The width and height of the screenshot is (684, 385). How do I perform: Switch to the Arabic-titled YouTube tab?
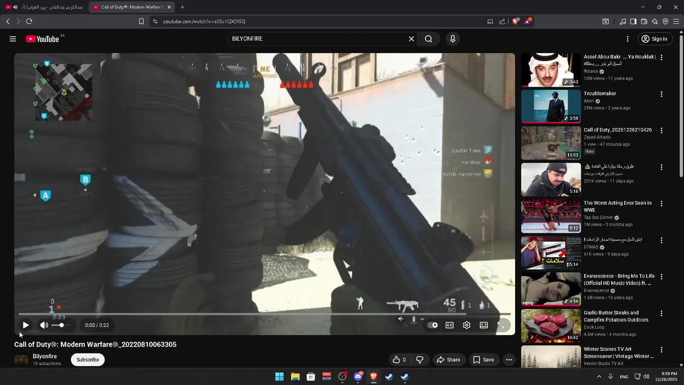point(44,7)
